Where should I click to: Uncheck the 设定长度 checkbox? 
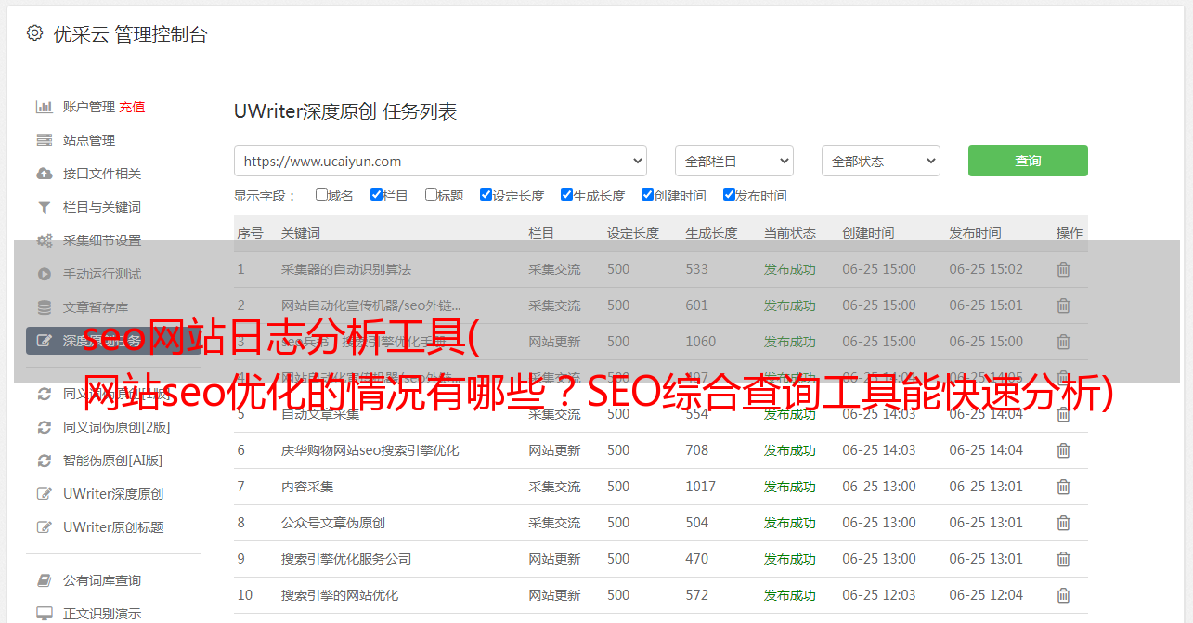tap(486, 195)
